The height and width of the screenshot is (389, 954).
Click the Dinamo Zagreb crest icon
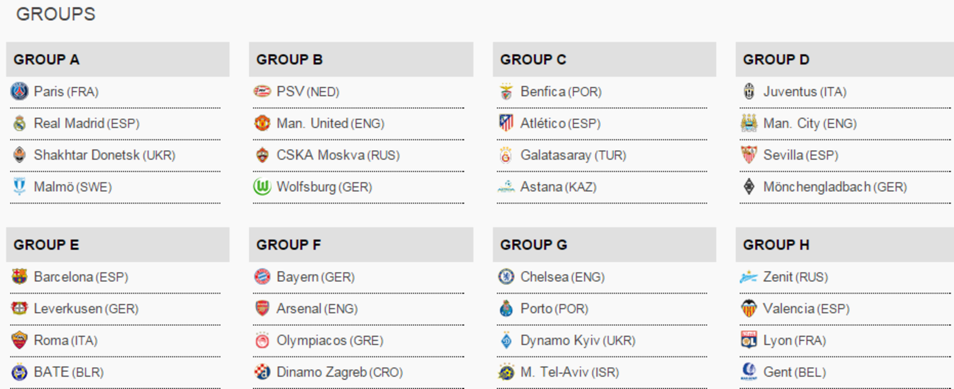262,372
